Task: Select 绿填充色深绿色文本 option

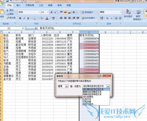Action: click(96, 94)
